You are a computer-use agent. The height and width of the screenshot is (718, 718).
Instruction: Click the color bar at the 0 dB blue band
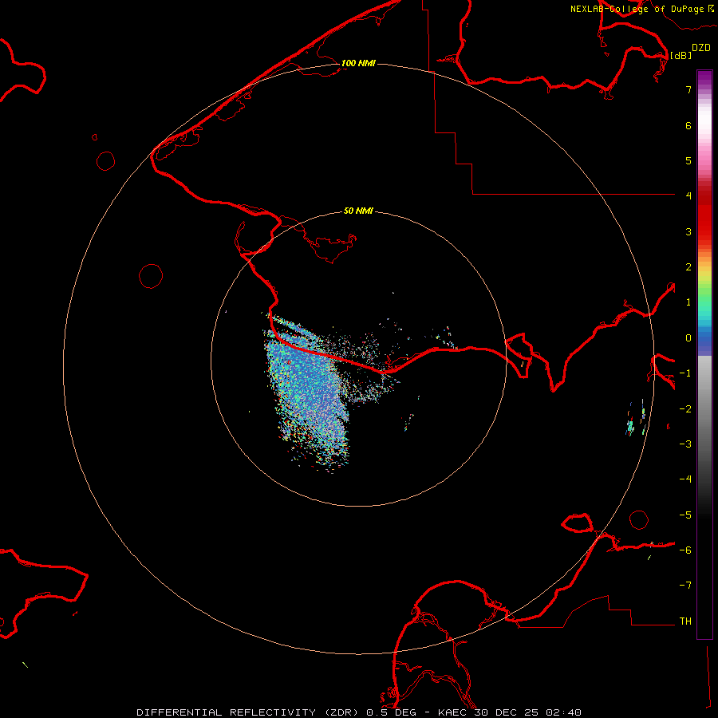704,338
